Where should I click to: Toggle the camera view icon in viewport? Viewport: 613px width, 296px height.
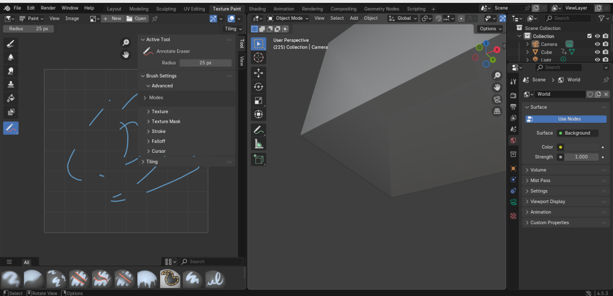497,99
